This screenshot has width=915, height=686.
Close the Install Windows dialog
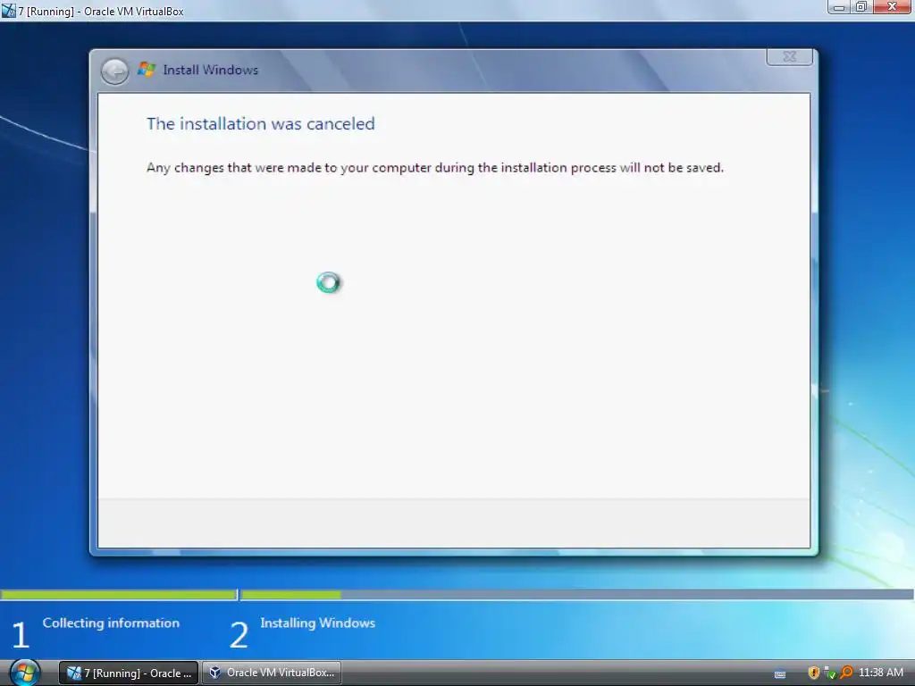point(789,56)
